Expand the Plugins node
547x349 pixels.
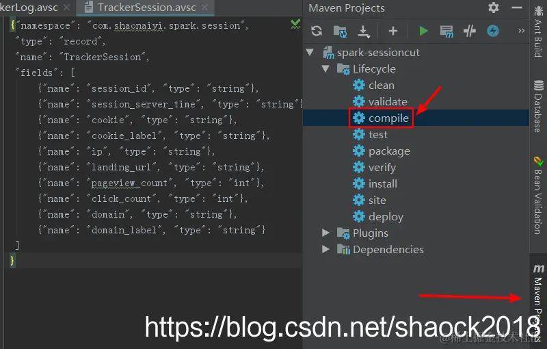pyautogui.click(x=325, y=233)
